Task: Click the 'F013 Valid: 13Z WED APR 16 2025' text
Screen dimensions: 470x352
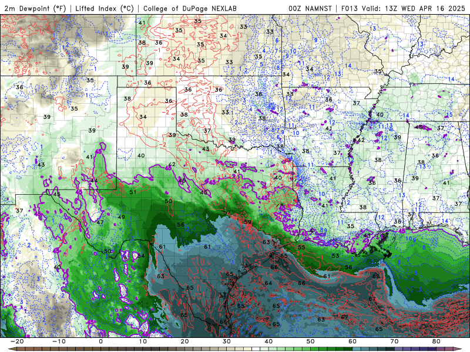Action: click(x=403, y=8)
